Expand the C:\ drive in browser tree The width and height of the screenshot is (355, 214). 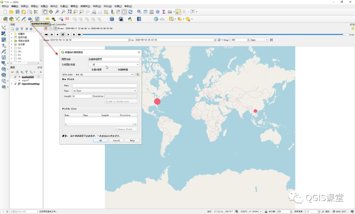click(12, 48)
